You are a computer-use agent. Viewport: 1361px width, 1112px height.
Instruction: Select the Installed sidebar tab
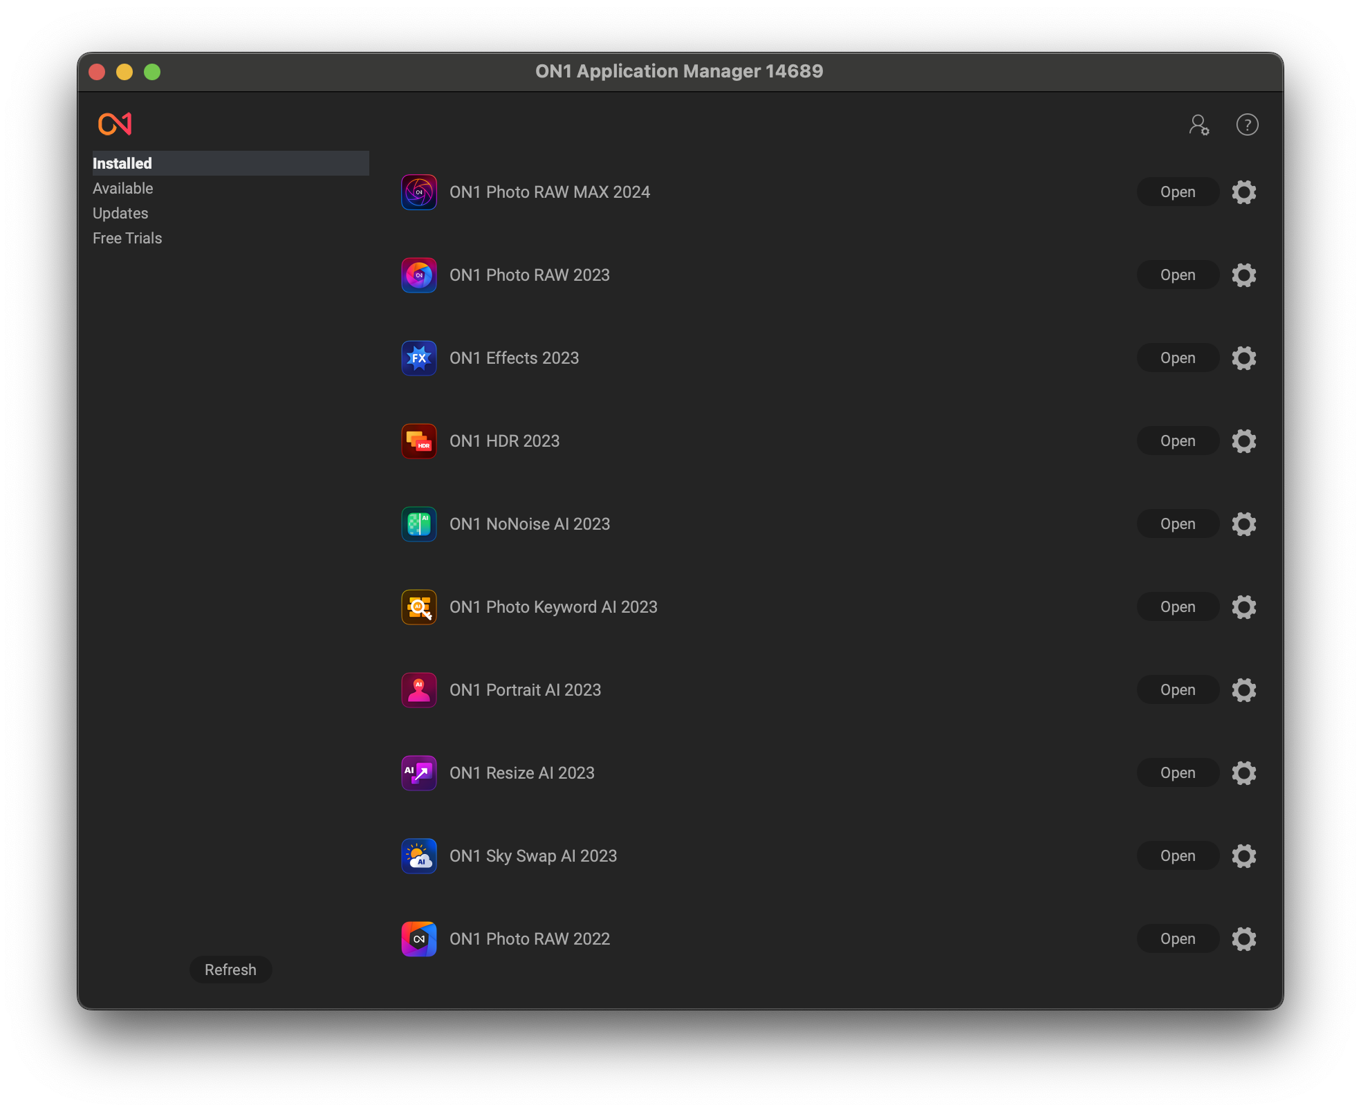(x=230, y=163)
